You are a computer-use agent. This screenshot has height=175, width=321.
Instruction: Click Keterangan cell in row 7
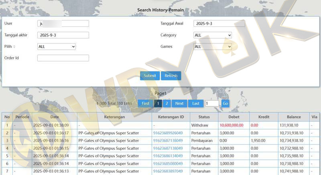coord(114,171)
